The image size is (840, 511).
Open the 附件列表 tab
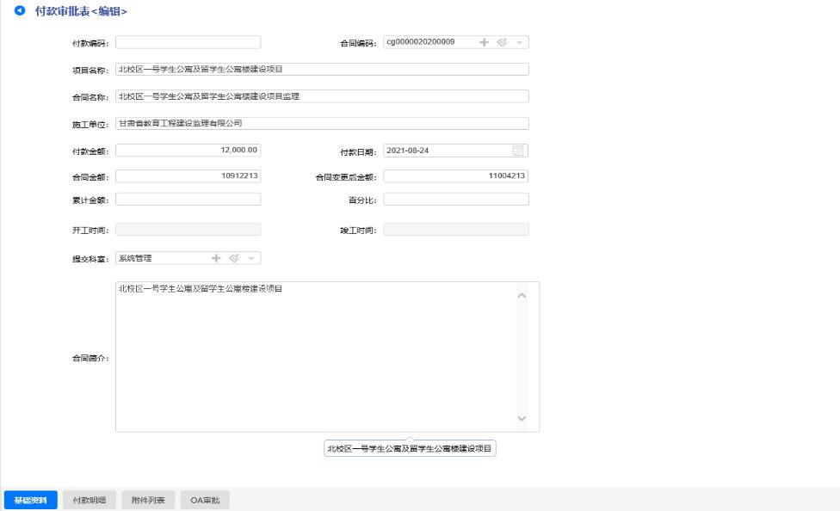[148, 500]
